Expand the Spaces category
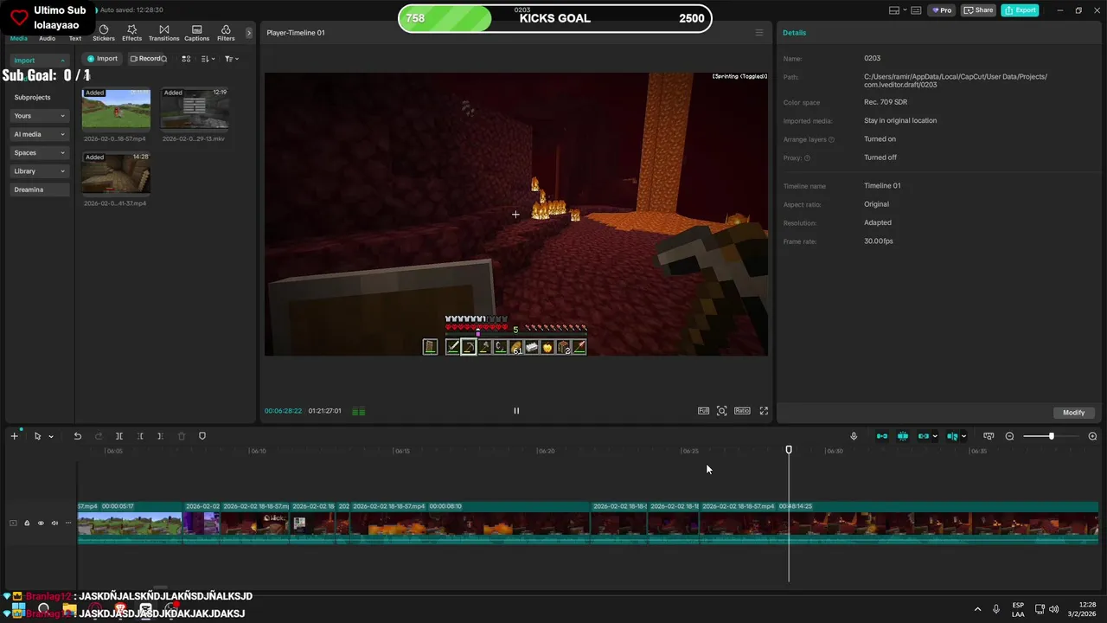 point(39,152)
